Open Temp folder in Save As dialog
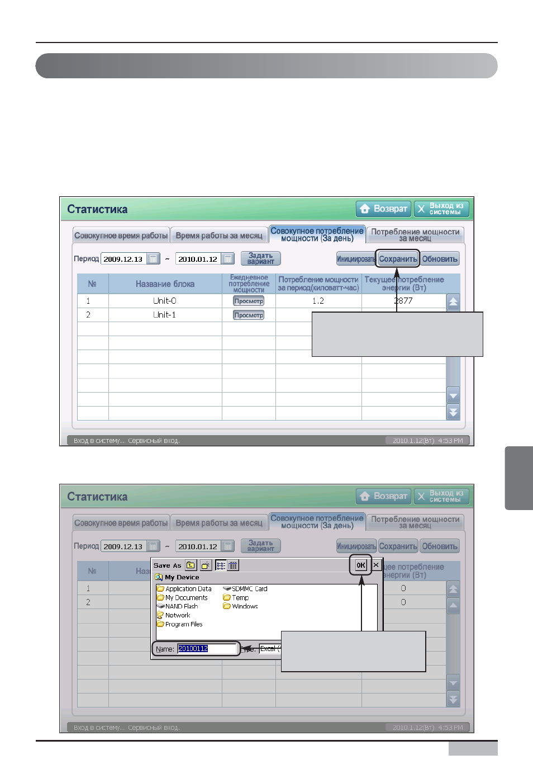This screenshot has width=533, height=783. (x=236, y=598)
